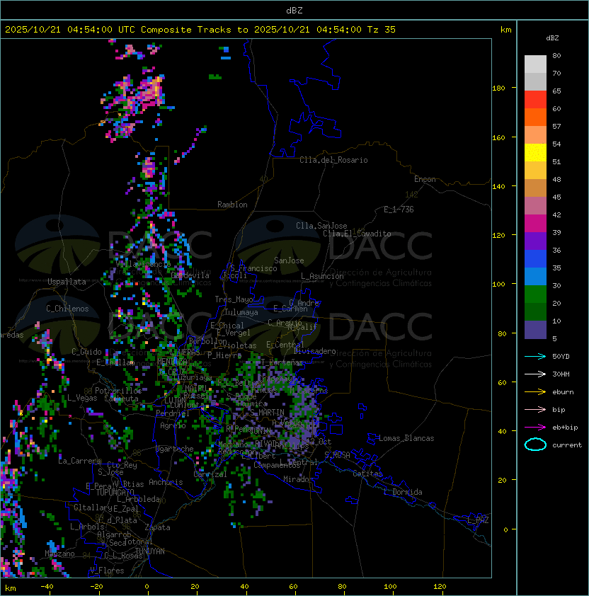This screenshot has width=589, height=596.
Task: Select the light gray 70–80 dBZ swatch
Action: point(535,64)
